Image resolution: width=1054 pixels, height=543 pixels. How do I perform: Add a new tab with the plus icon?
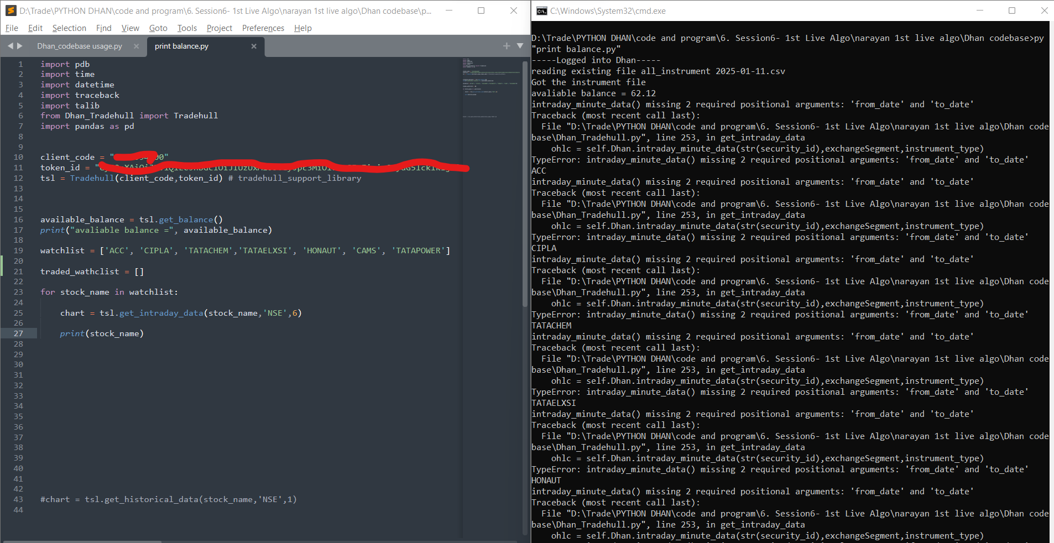507,46
